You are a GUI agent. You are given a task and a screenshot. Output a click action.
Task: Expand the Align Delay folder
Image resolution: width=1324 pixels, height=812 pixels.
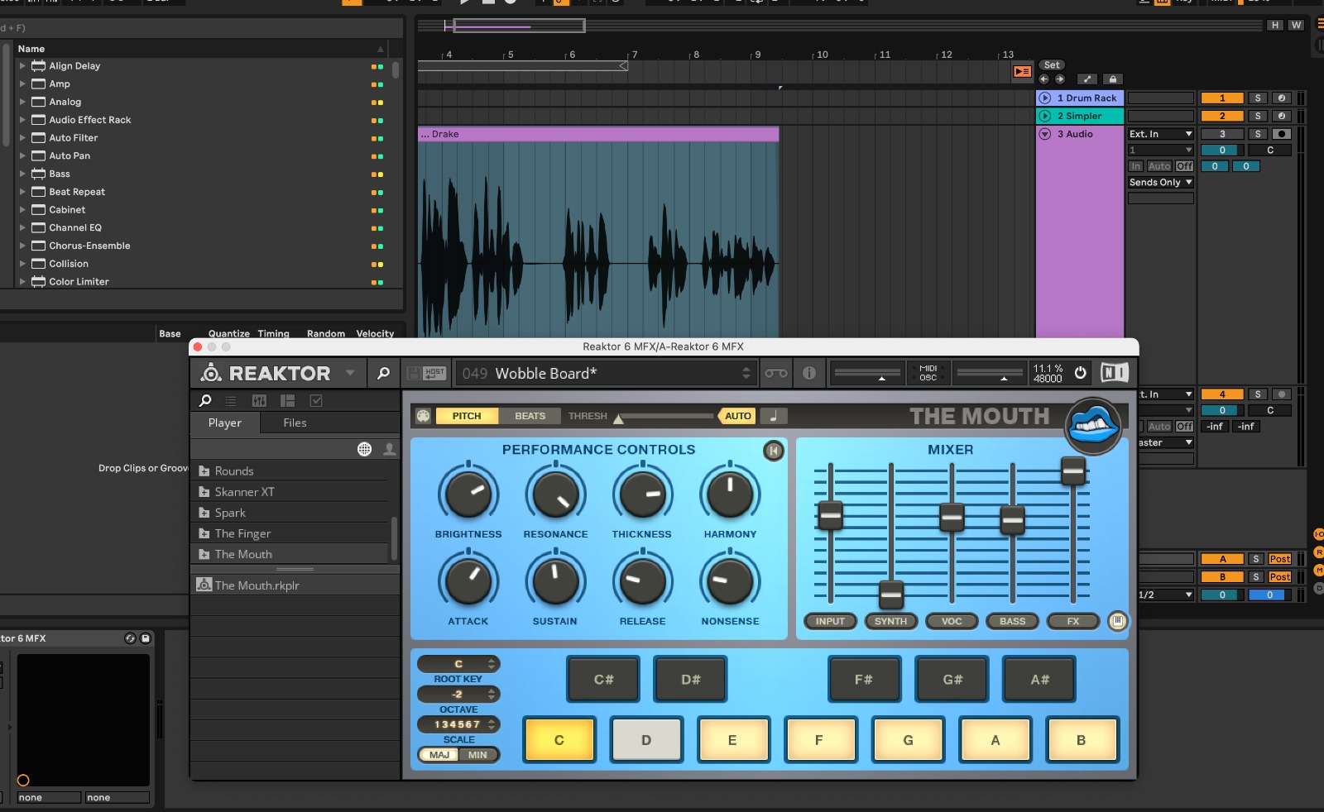23,66
